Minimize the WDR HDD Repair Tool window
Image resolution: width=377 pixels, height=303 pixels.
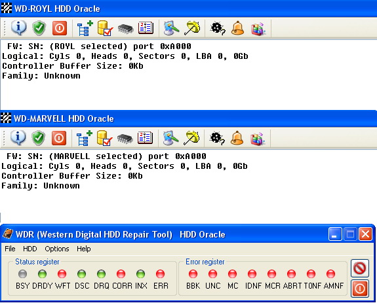point(335,234)
